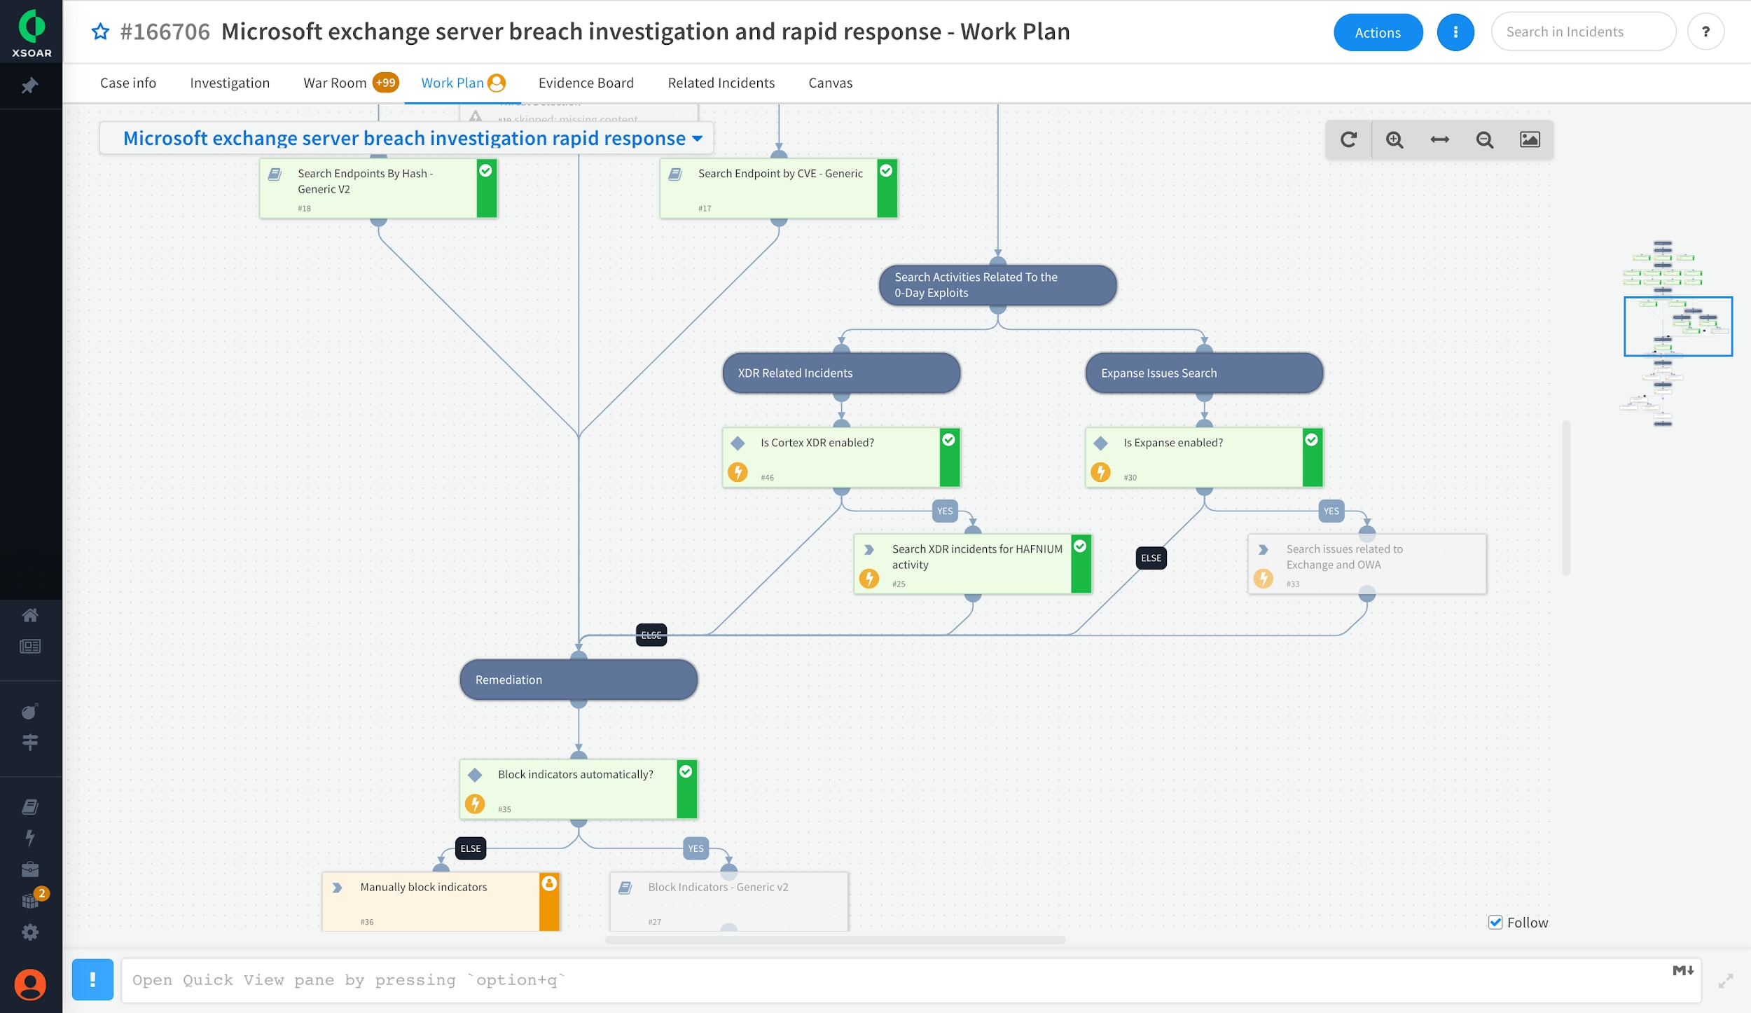Click the blue exclamation command button
Screen dimensions: 1751x1013
click(x=92, y=979)
